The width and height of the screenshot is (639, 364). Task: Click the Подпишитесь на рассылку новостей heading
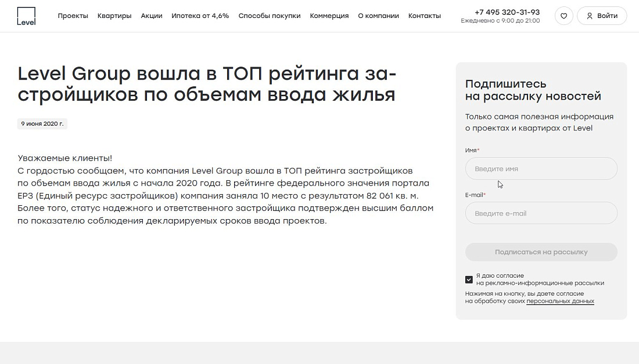(533, 90)
